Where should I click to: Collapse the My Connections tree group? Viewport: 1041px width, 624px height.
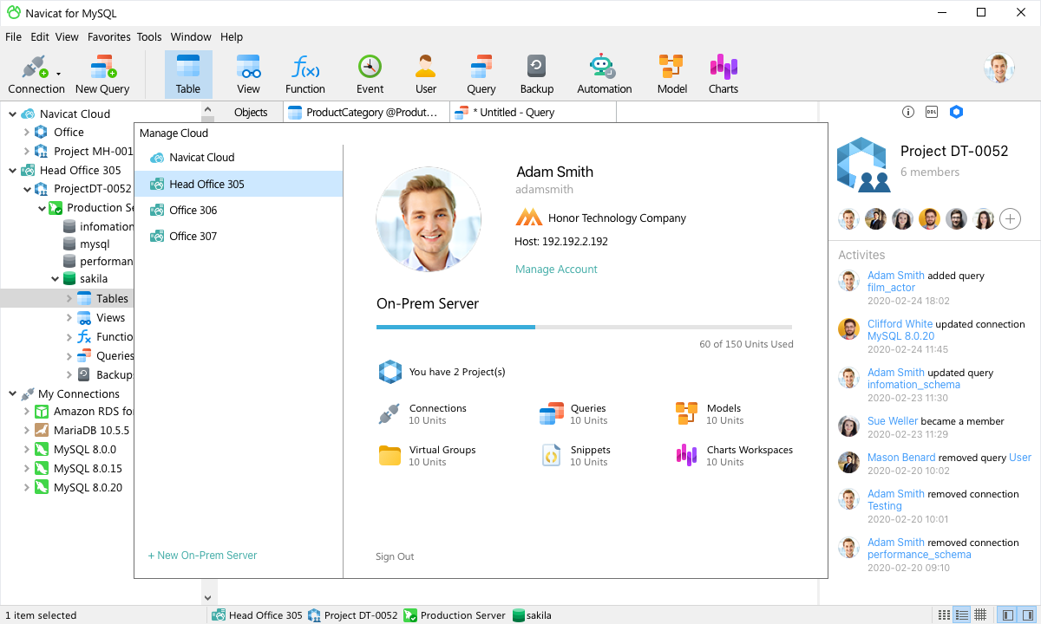[13, 393]
